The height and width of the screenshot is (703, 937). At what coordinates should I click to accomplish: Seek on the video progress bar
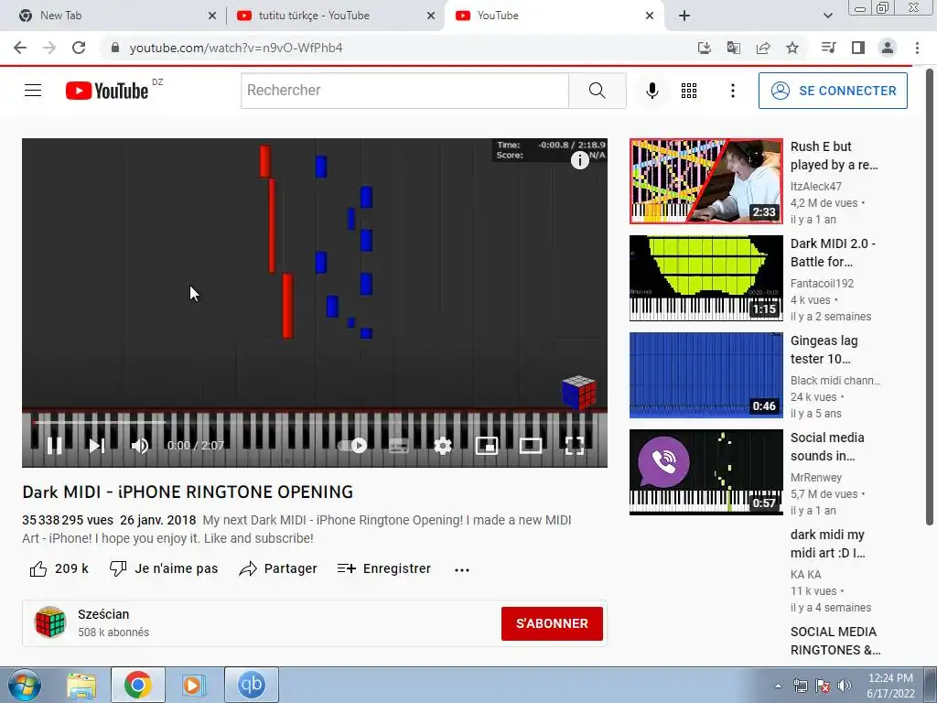pyautogui.click(x=315, y=422)
